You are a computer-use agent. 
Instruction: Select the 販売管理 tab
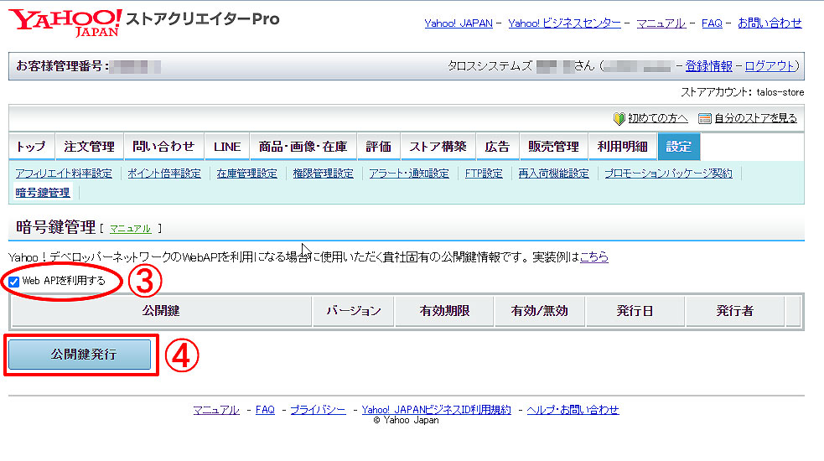554,147
